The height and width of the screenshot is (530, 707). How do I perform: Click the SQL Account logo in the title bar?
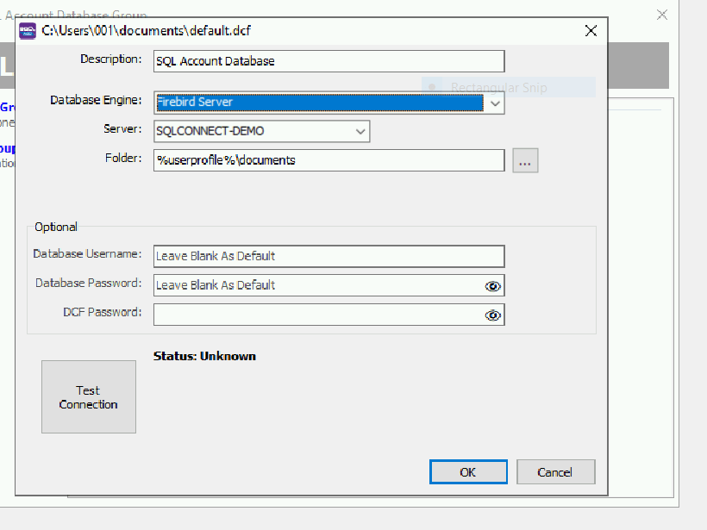pyautogui.click(x=27, y=30)
